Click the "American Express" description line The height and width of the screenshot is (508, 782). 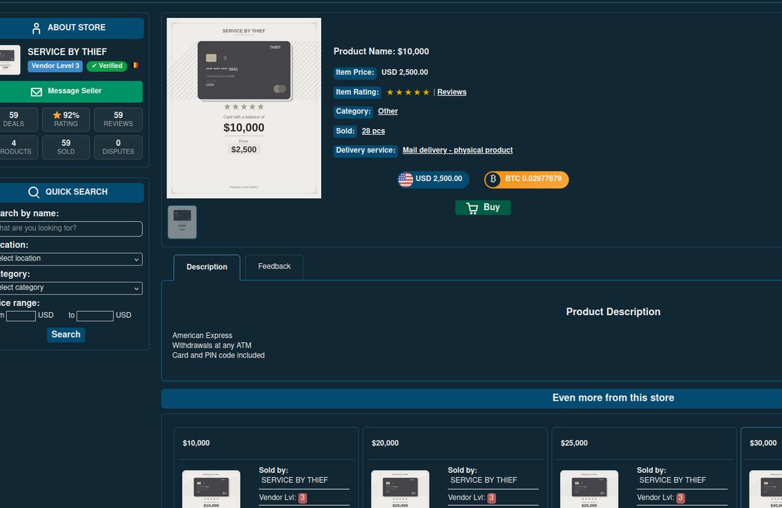click(202, 335)
